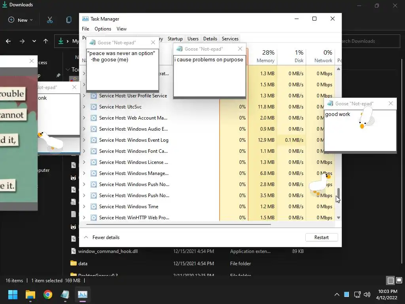The height and width of the screenshot is (304, 405).
Task: Click the taskbar clock and date
Action: click(x=387, y=294)
